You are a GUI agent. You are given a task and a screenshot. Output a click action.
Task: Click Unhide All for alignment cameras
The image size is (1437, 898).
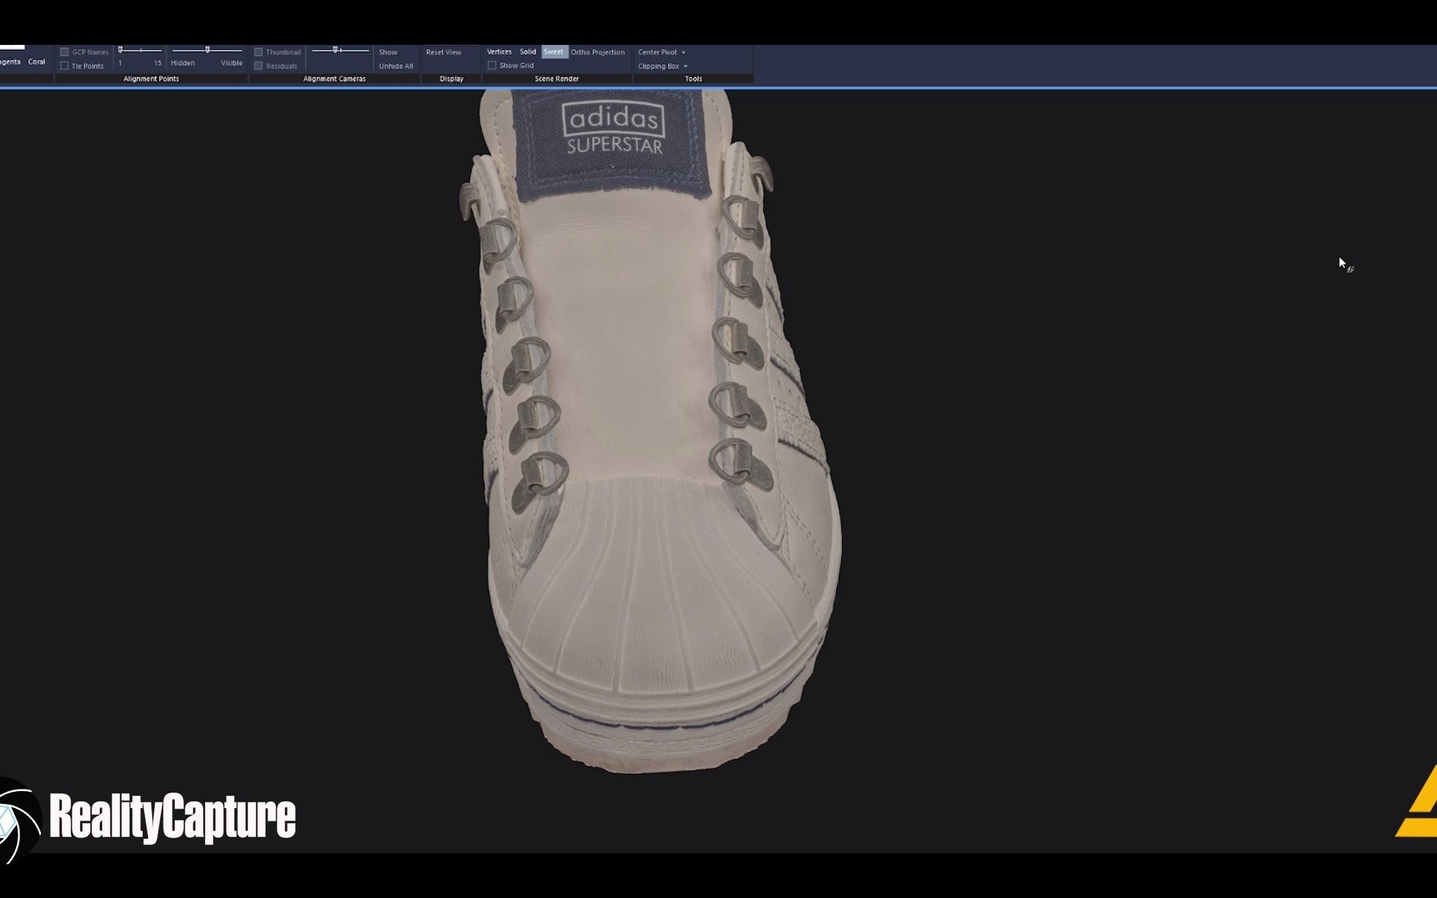395,65
